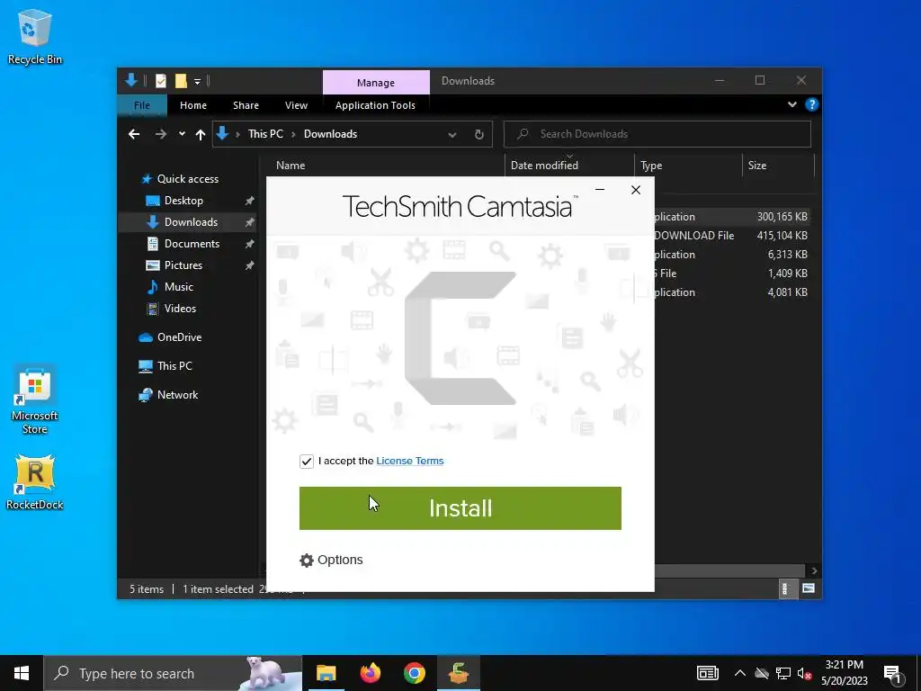Open Music in the navigation pane

(179, 287)
